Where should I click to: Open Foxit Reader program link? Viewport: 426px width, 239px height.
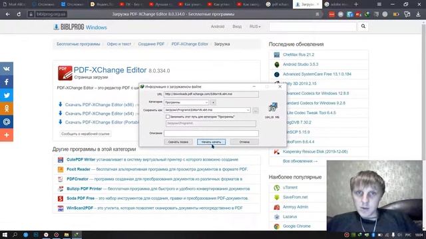coord(79,169)
